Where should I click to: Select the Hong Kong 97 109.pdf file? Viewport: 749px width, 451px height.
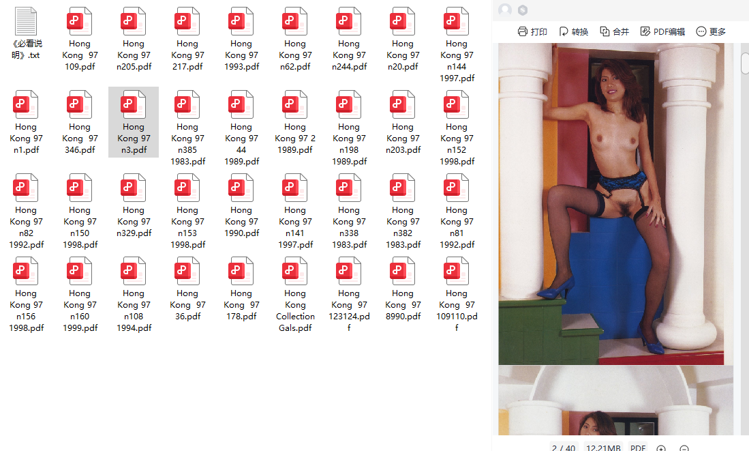click(x=80, y=40)
